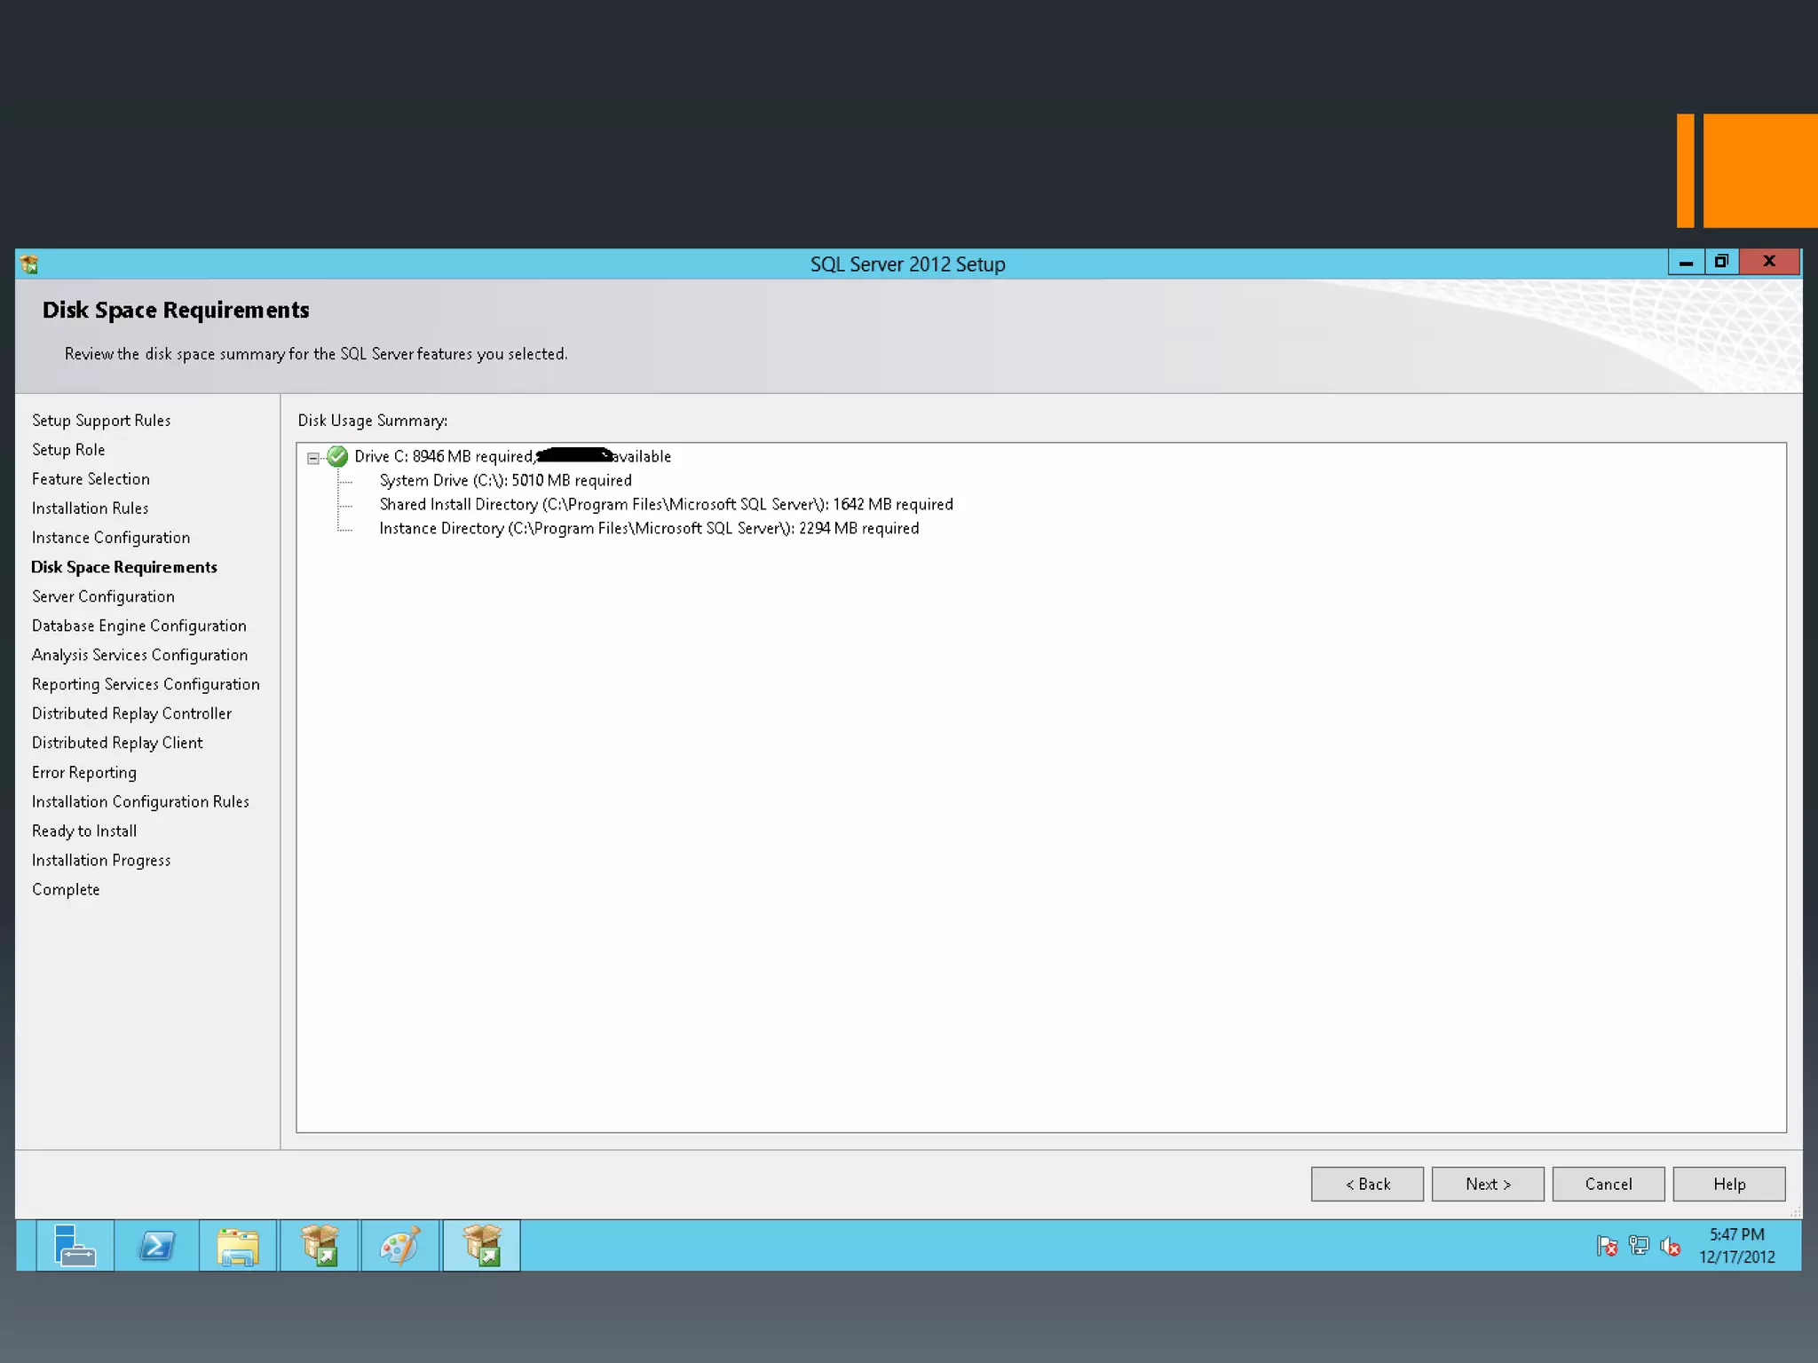
Task: Cancel the SQL Server installation
Action: (1608, 1184)
